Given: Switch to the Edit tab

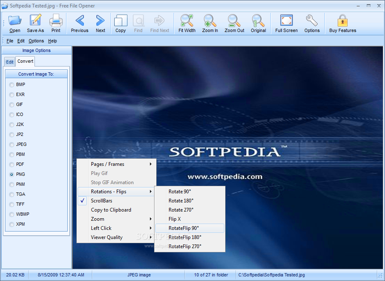Looking at the screenshot, I should click(x=10, y=62).
